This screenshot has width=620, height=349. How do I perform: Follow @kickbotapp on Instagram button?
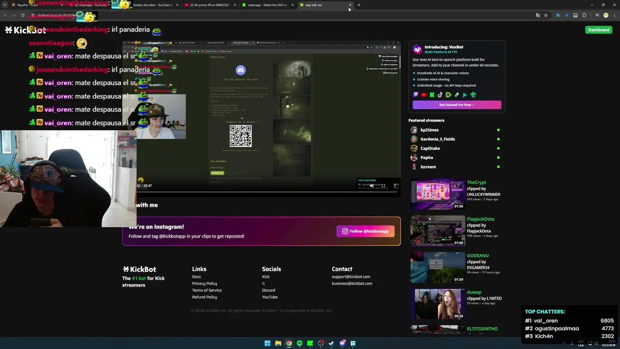pyautogui.click(x=366, y=231)
